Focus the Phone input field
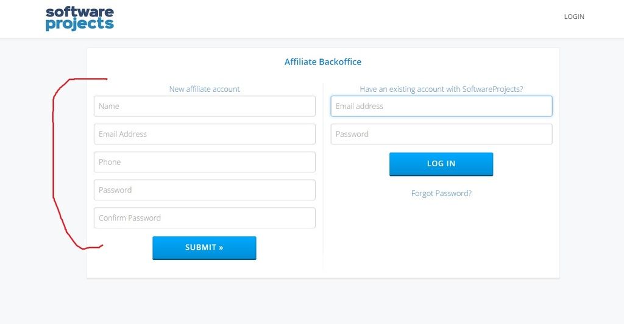 tap(205, 162)
